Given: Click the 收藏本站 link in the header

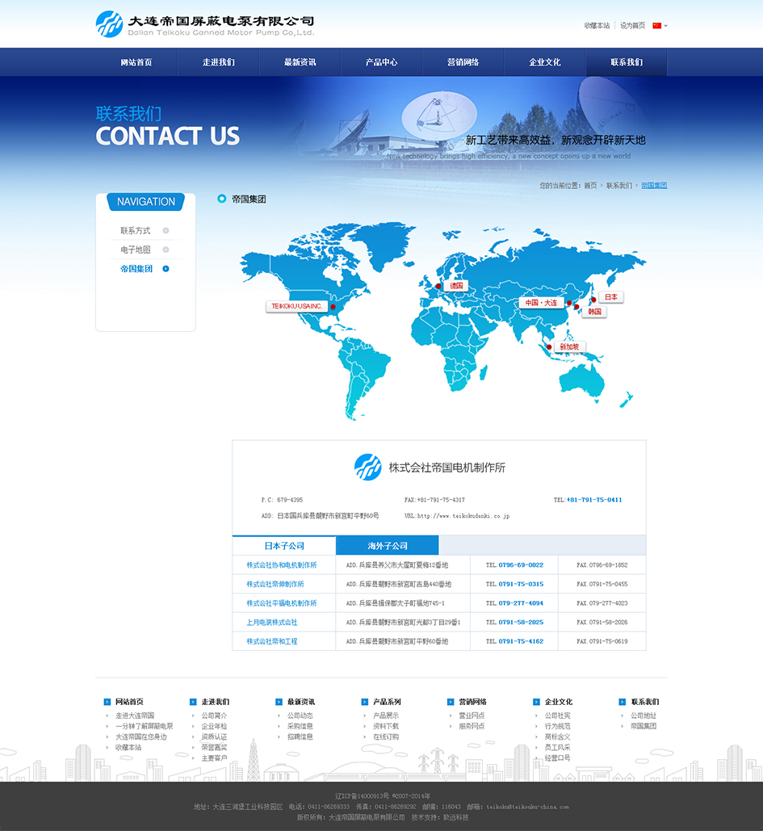Looking at the screenshot, I should point(597,26).
